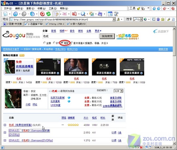177x150 pixels.
Task: Click the 影视 category link
Action: [54, 31]
